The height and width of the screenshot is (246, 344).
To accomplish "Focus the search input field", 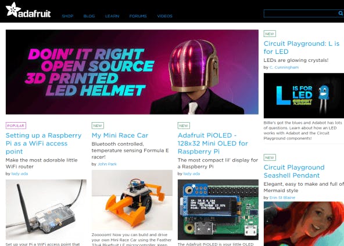I will 301,13.
